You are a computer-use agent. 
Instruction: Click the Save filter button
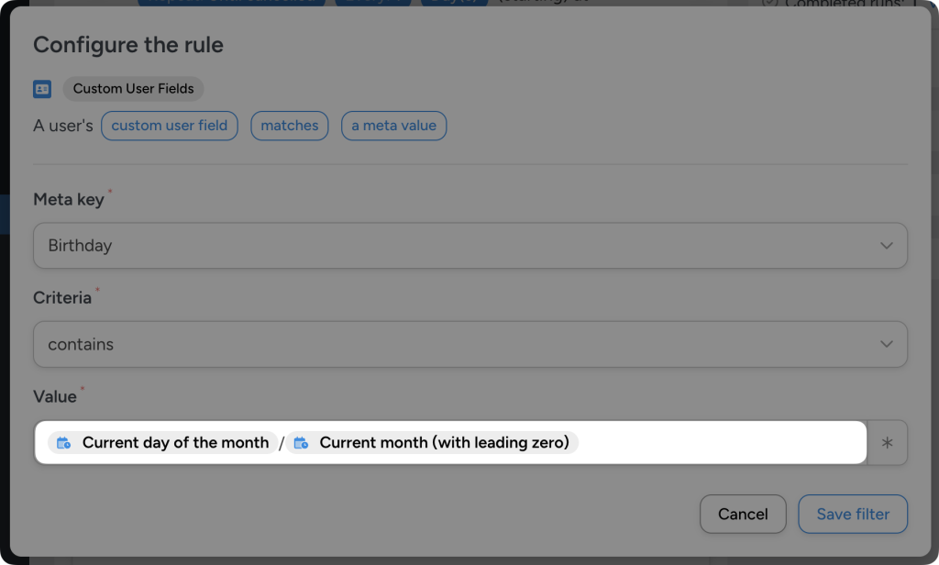[x=852, y=514]
